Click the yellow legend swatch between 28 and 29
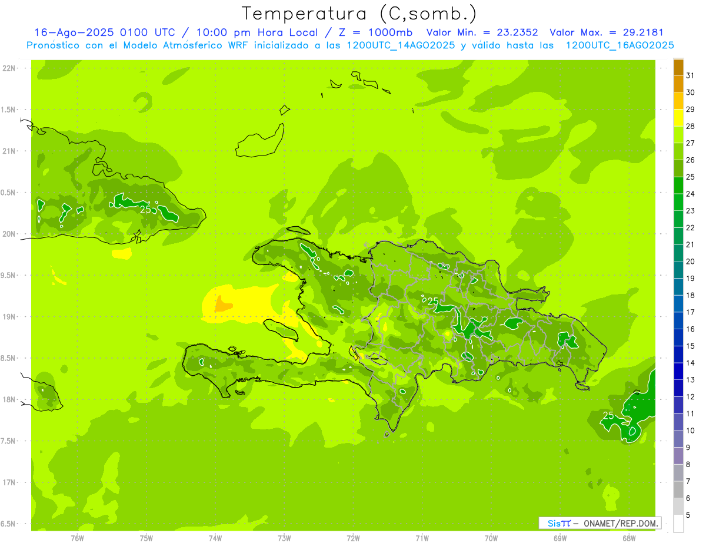The image size is (706, 546). [678, 118]
